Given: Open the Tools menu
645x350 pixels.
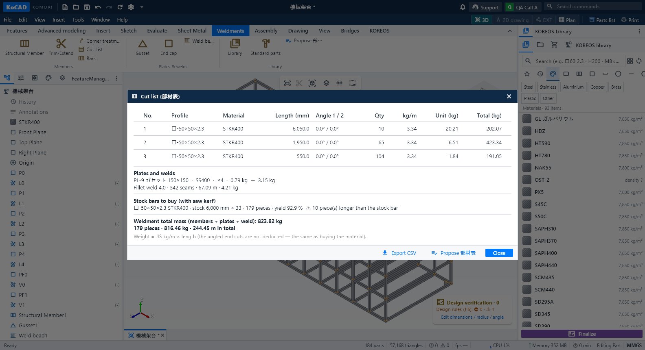Looking at the screenshot, I should (x=78, y=20).
